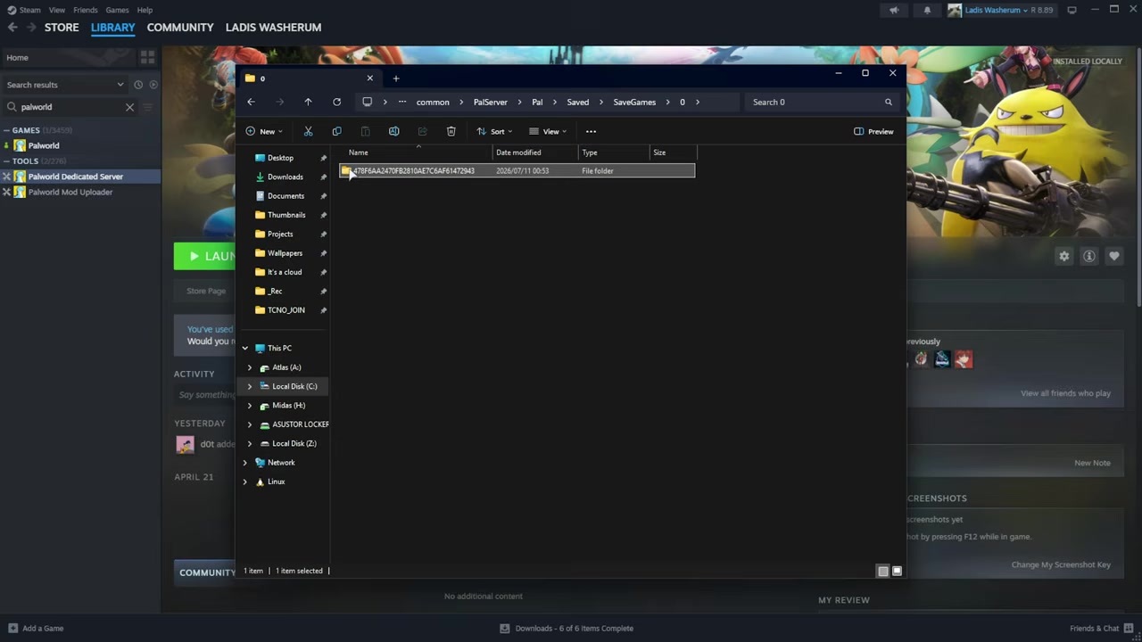Open the View menu in Steam
This screenshot has width=1142, height=642.
click(x=57, y=10)
